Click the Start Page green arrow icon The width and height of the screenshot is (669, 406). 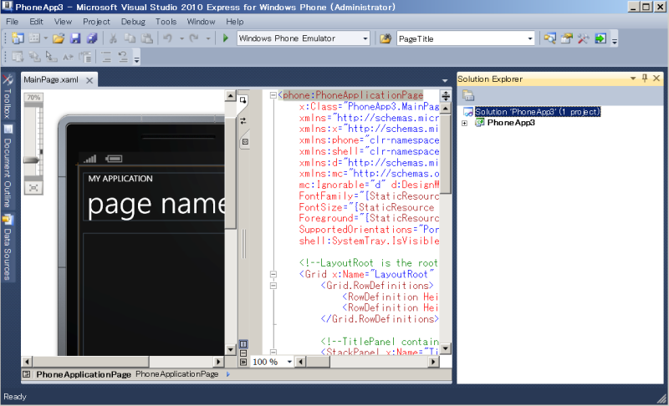point(600,38)
